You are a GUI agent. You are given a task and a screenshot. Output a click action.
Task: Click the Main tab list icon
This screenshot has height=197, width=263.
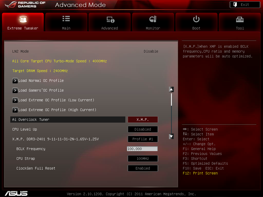pyautogui.click(x=66, y=19)
